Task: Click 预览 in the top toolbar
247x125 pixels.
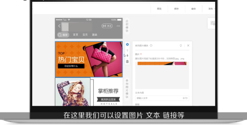Action: (x=159, y=9)
